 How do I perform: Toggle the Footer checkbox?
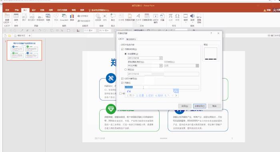click(122, 83)
